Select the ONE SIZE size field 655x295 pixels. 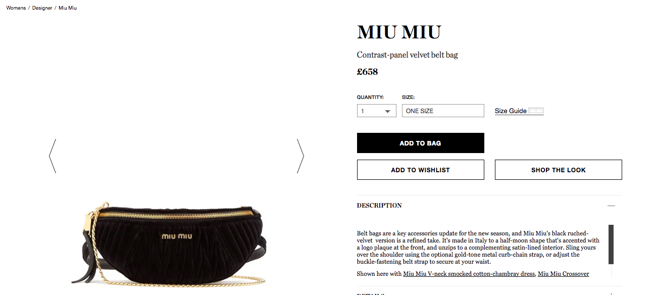443,111
